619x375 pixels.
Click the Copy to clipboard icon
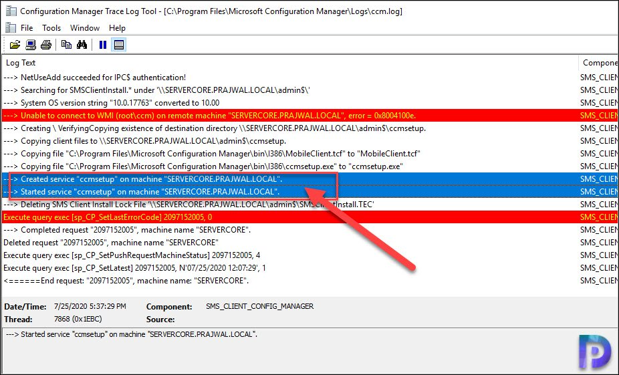click(66, 45)
